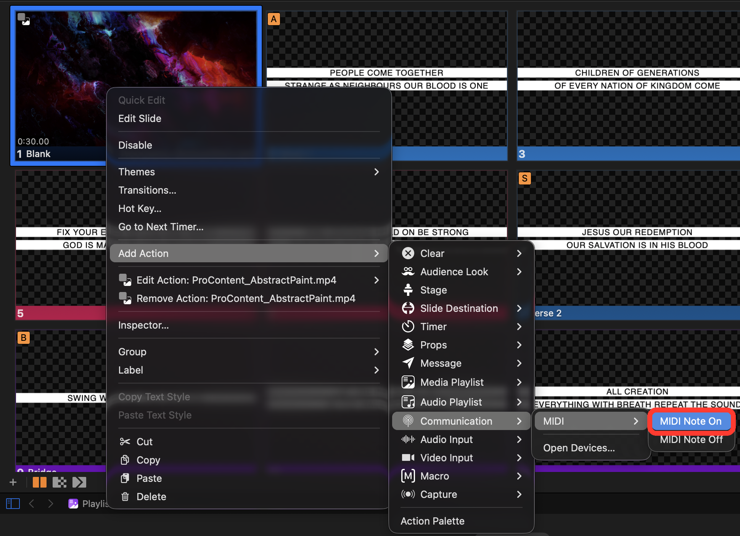Open Transitions... menu item
This screenshot has width=740, height=536.
point(249,190)
